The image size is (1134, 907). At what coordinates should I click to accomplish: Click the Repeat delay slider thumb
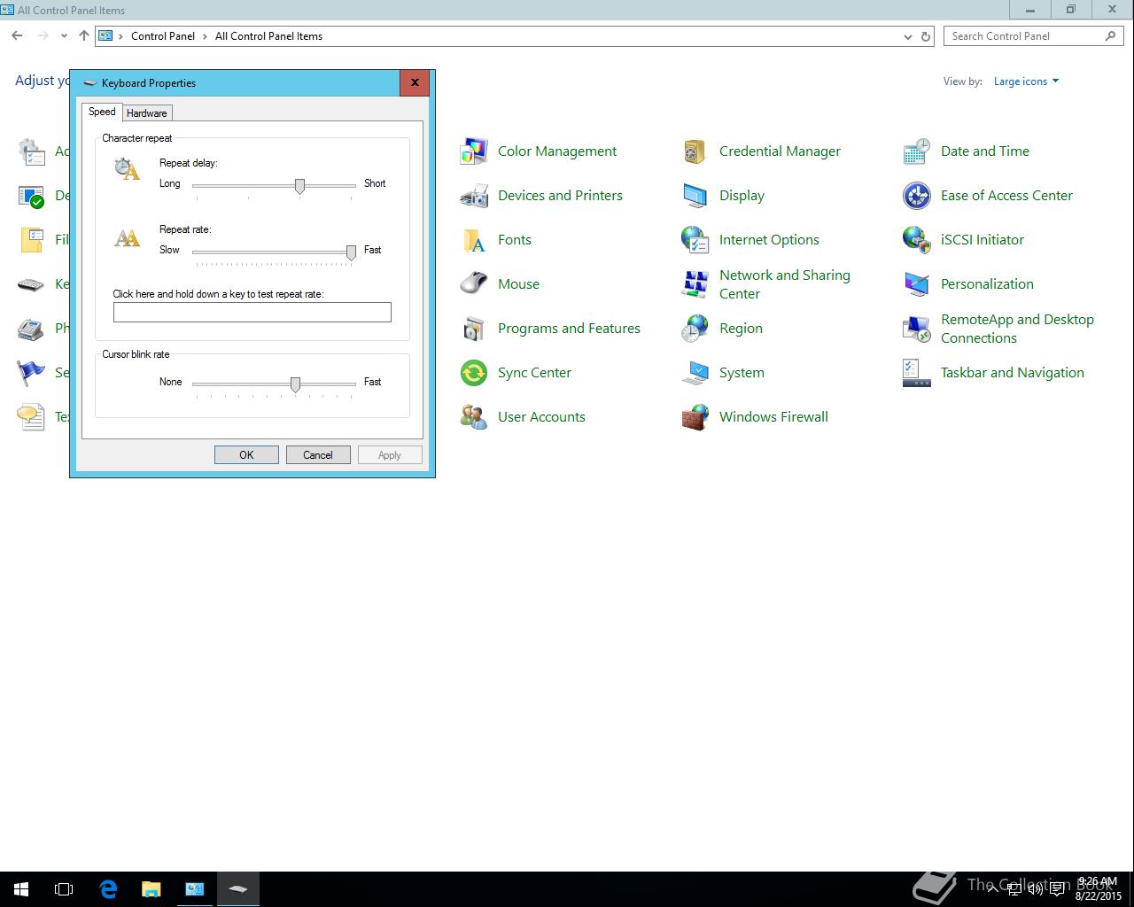(x=299, y=186)
